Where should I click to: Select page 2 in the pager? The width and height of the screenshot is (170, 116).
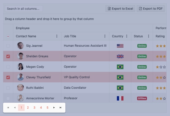click(x=28, y=108)
